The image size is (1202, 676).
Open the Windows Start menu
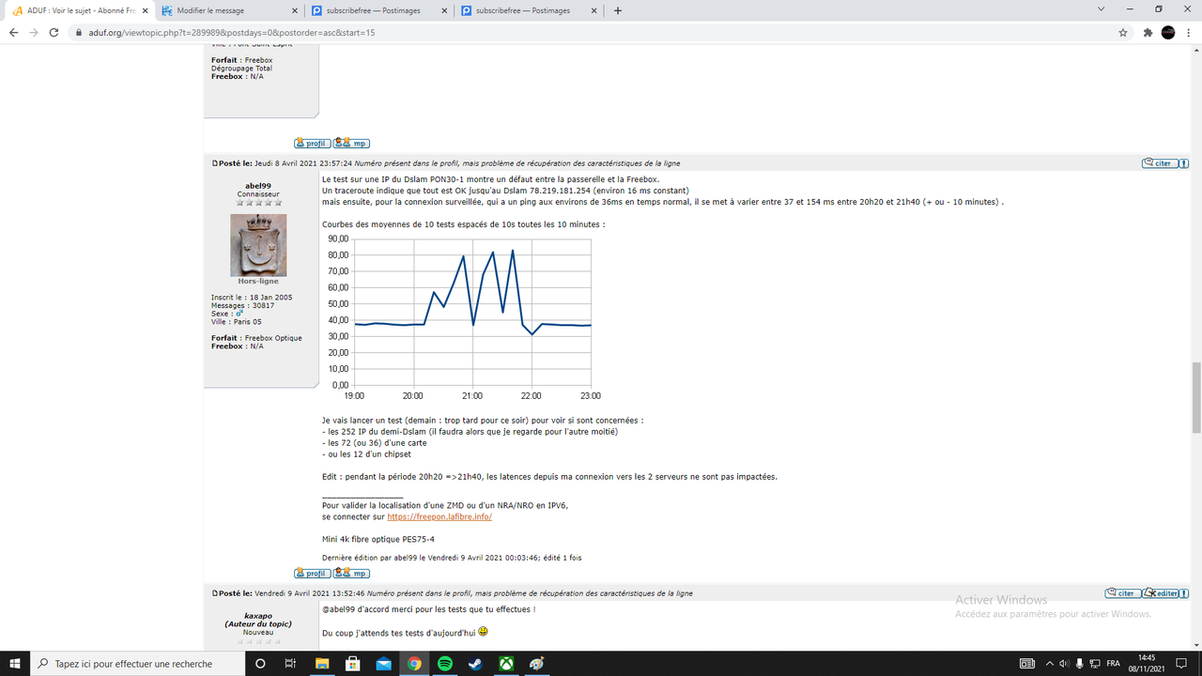click(x=15, y=664)
